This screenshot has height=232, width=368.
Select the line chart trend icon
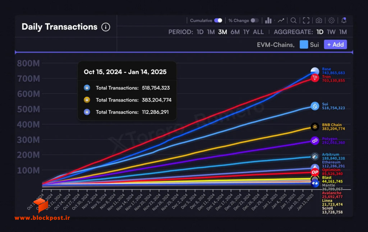281,20
